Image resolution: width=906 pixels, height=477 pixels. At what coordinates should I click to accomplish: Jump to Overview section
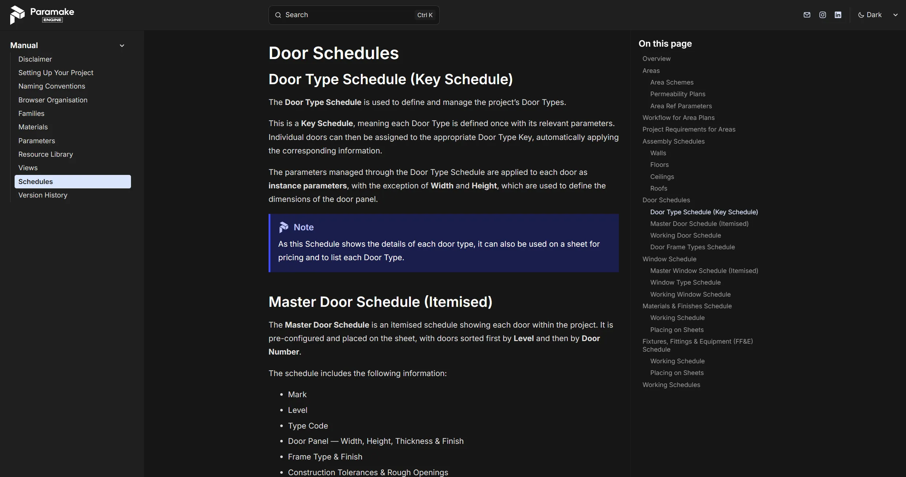(x=656, y=59)
